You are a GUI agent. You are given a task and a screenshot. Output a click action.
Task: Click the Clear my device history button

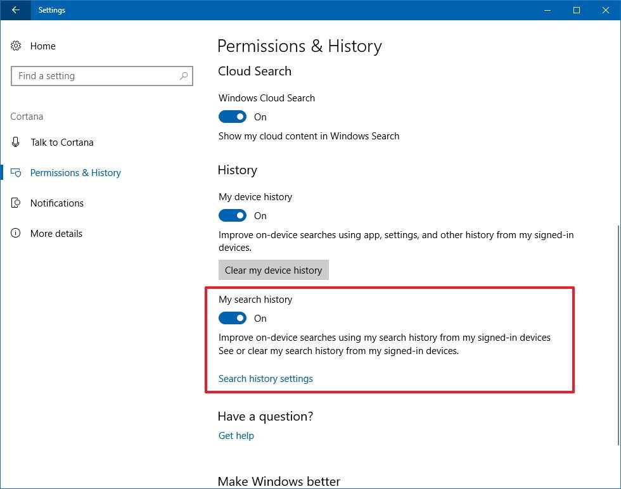tap(273, 270)
